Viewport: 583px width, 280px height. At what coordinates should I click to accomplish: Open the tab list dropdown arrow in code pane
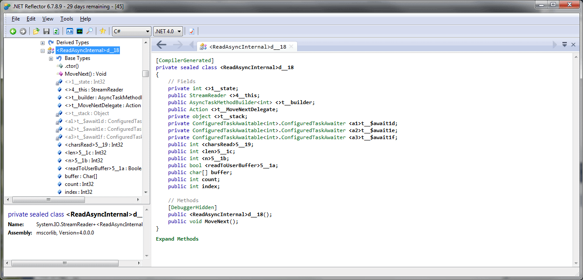pyautogui.click(x=564, y=45)
